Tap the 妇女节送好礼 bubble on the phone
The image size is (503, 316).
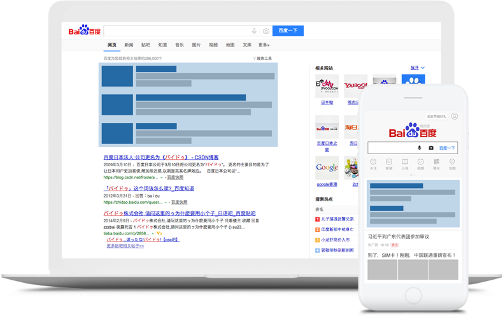(x=436, y=116)
